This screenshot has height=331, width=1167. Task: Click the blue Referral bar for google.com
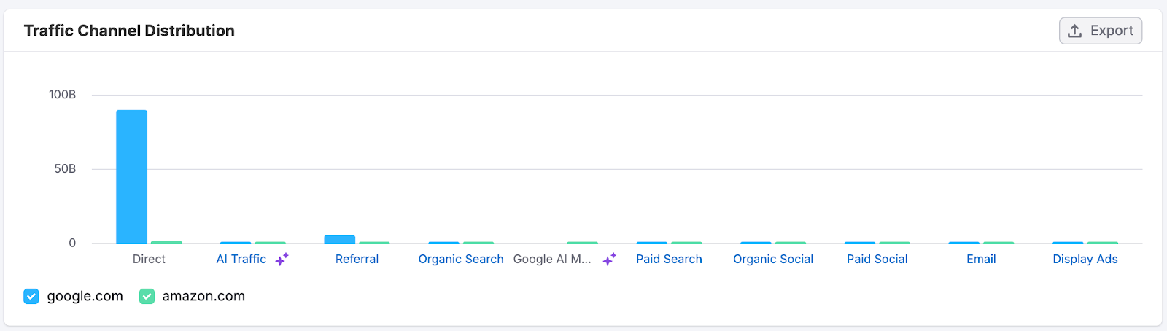339,239
